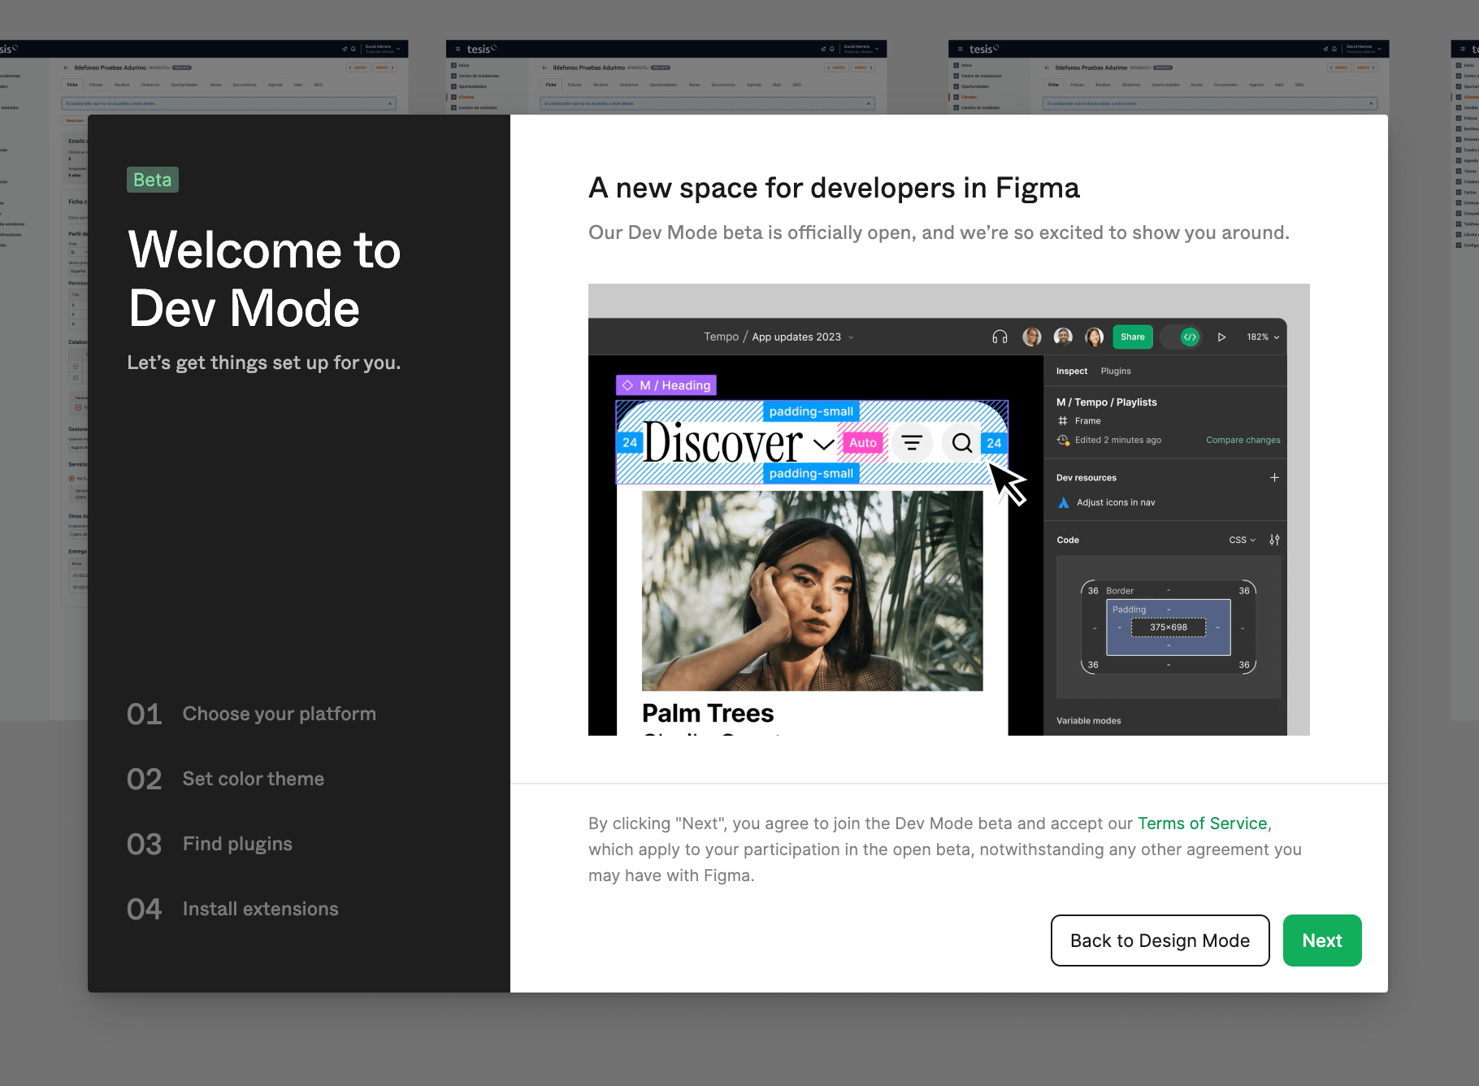Toggle the green Dev Mode switch
This screenshot has width=1479, height=1086.
1189,337
